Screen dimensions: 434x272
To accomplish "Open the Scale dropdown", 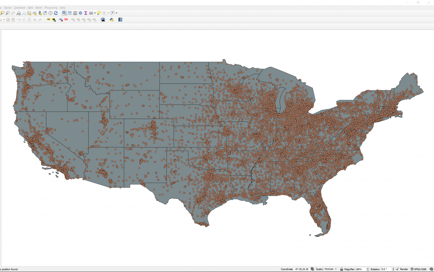I will click(x=335, y=269).
